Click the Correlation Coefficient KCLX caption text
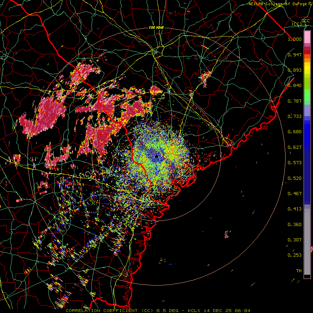Viewport: 313px width, 313px height. 158,311
